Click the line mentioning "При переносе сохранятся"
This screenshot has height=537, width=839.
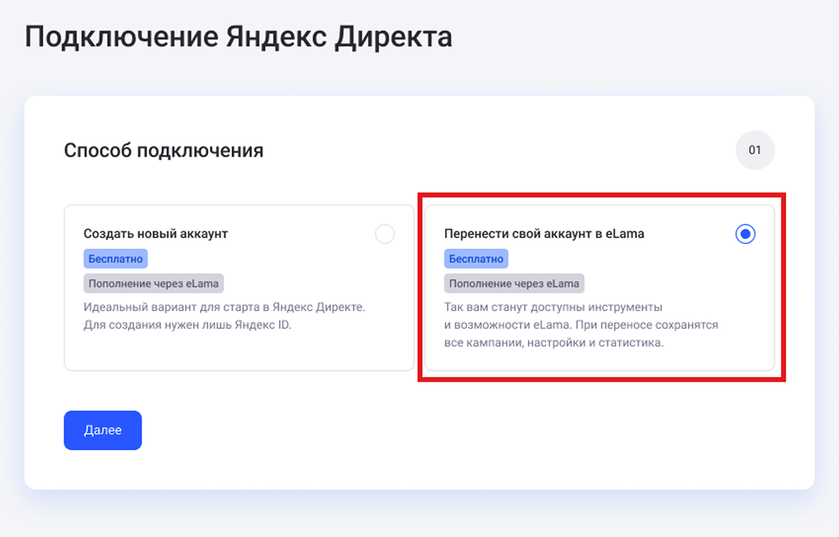[x=581, y=325]
